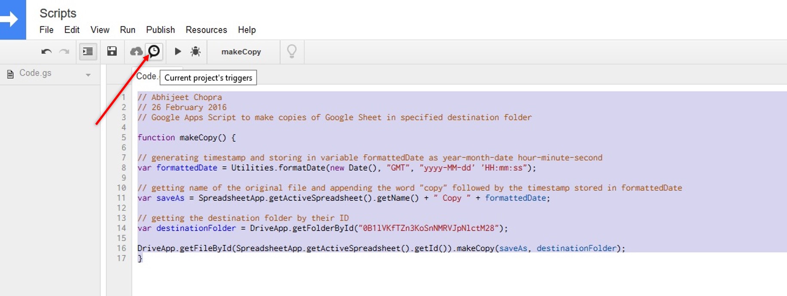
Task: Run script with play icon
Action: tap(177, 52)
